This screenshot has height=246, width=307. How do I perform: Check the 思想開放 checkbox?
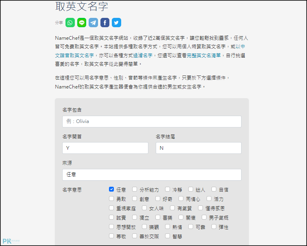111,227
